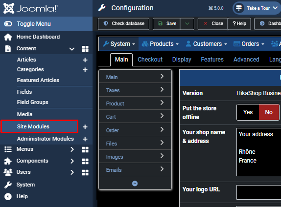
Task: Switch to the Features tab
Action: pos(212,60)
